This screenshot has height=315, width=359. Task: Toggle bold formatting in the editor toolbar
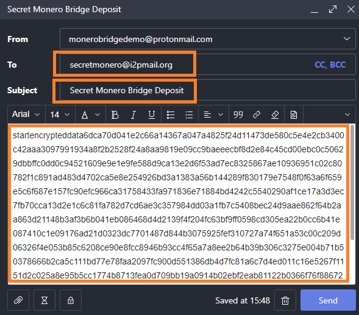115,115
